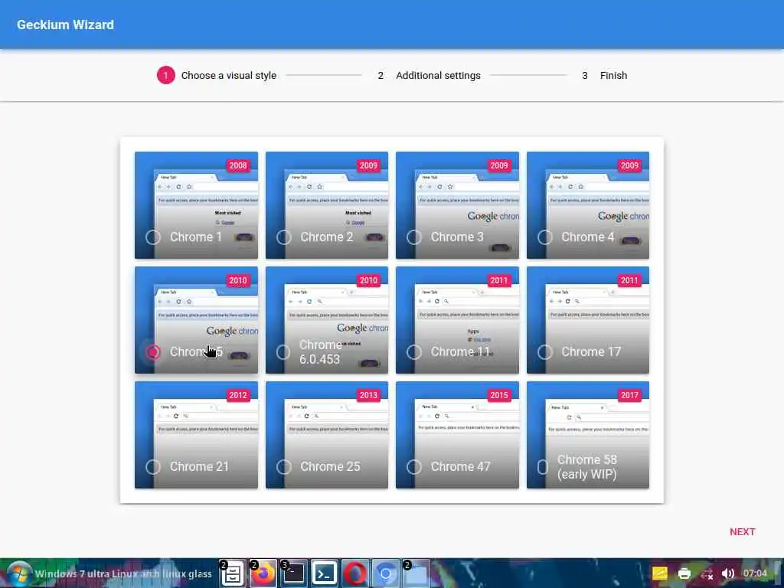The height and width of the screenshot is (588, 784).
Task: Pick the Chrome 47 radio option
Action: [x=414, y=467]
